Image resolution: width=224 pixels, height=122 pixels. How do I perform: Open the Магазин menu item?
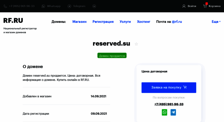pos(80,22)
